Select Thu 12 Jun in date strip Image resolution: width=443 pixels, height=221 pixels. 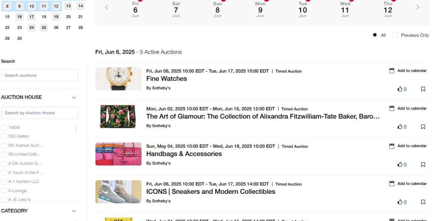pyautogui.click(x=388, y=10)
